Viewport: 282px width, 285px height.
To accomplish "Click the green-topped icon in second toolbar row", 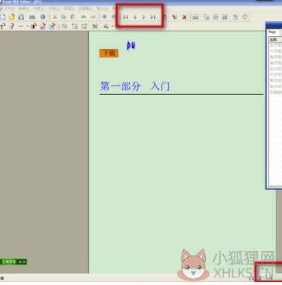I will click(x=106, y=26).
